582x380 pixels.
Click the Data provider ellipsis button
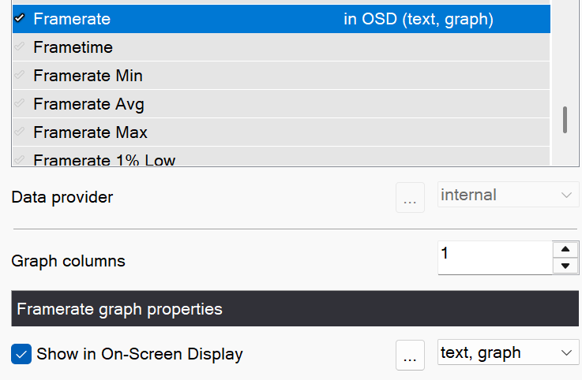pos(410,197)
